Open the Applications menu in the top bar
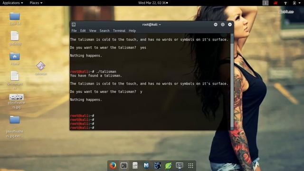 tap(13, 3)
